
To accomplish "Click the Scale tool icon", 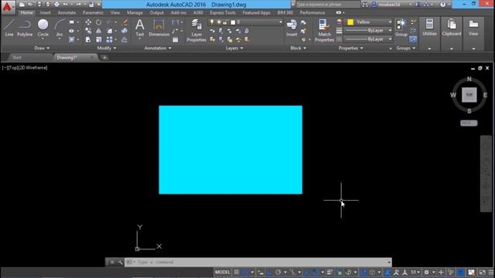I will pyautogui.click(x=99, y=39).
